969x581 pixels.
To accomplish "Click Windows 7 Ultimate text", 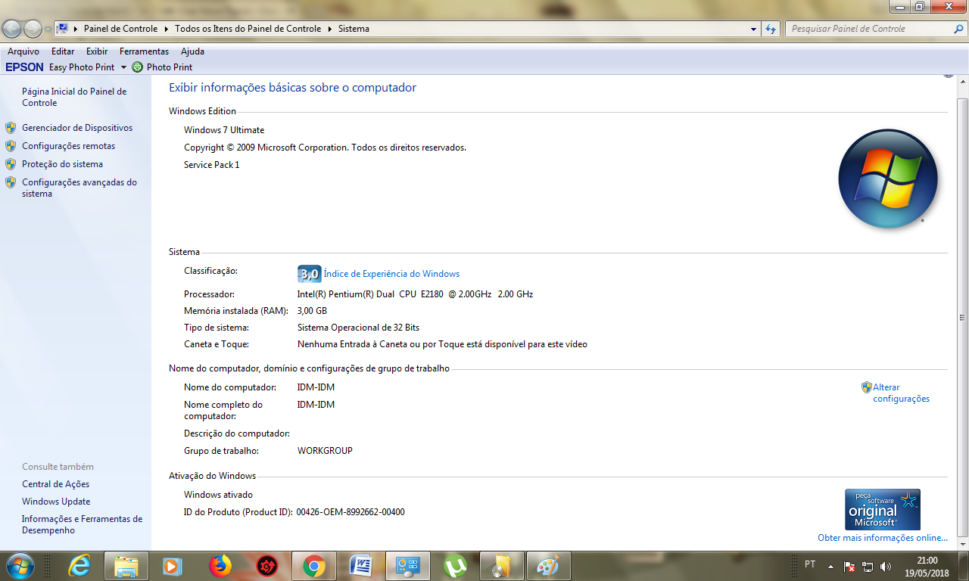I will click(x=224, y=130).
